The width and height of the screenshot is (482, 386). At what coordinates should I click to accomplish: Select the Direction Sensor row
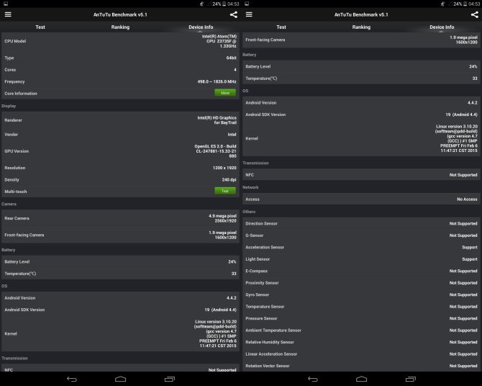pyautogui.click(x=361, y=223)
